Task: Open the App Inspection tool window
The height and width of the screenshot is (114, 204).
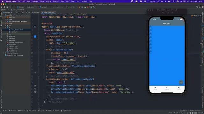Action: point(66,111)
